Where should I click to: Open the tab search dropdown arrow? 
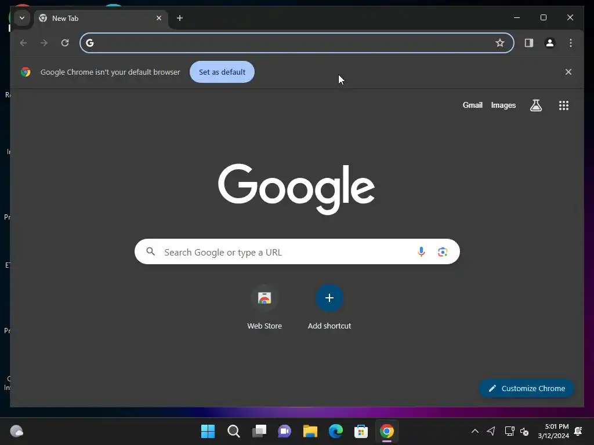tap(22, 18)
